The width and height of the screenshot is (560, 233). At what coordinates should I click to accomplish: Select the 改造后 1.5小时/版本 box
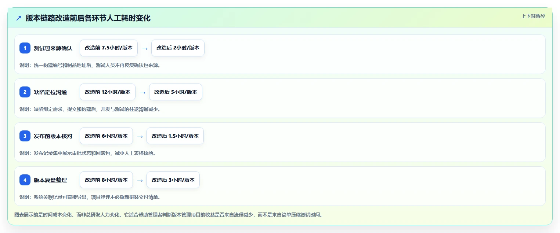click(x=175, y=136)
